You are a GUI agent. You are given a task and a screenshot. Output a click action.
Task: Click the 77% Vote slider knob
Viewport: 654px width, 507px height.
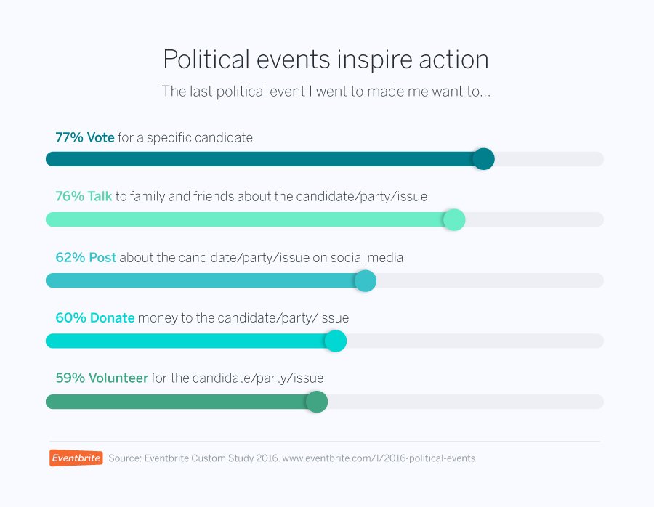(x=483, y=159)
